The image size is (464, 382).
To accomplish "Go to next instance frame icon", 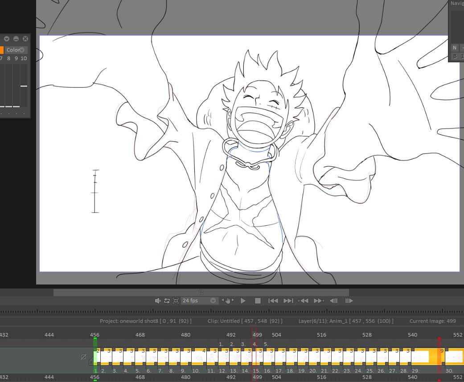I will [x=349, y=301].
